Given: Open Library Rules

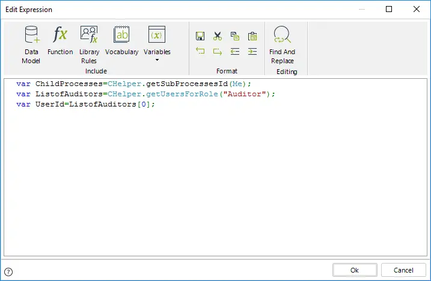Looking at the screenshot, I should pyautogui.click(x=89, y=45).
